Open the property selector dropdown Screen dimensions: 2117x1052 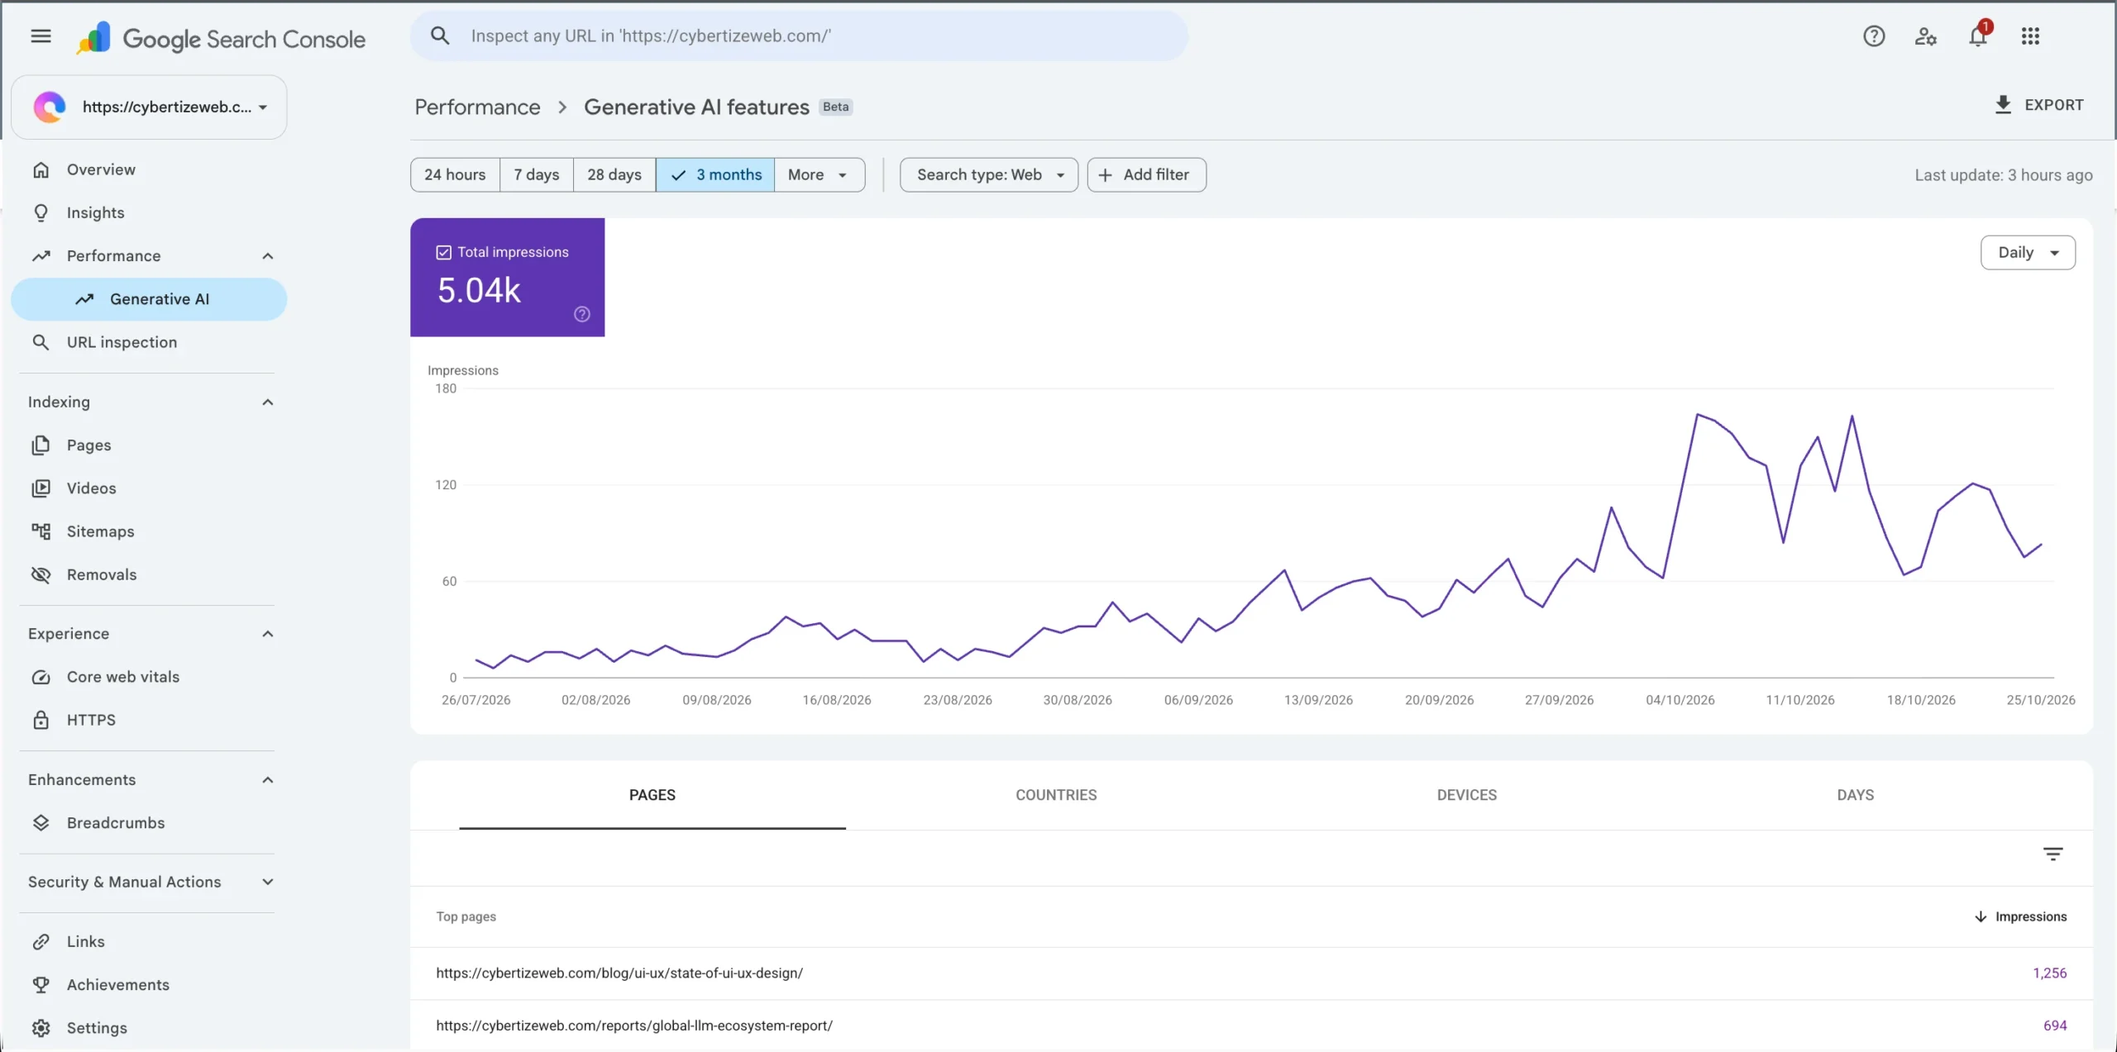(149, 107)
